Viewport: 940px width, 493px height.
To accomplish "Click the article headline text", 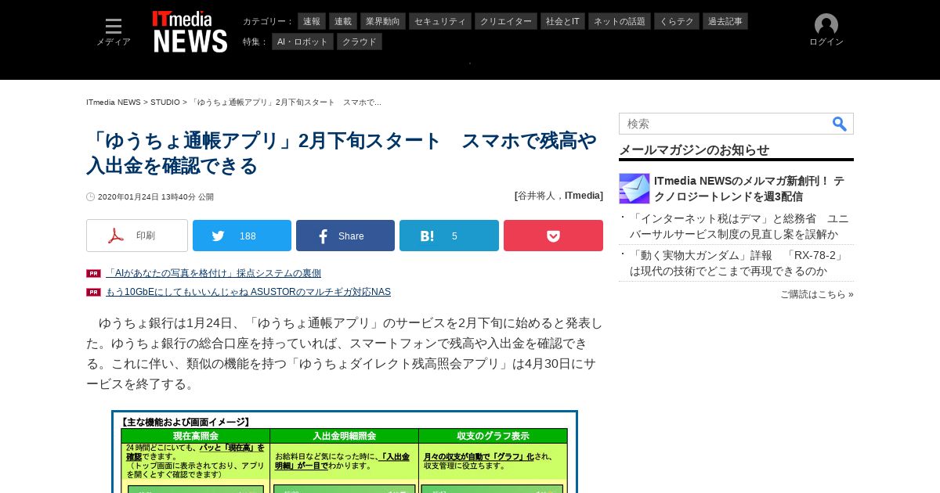I will (x=342, y=153).
